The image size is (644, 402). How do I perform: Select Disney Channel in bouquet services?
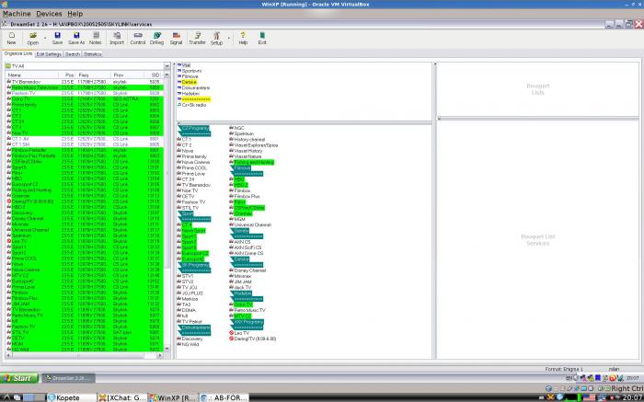pyautogui.click(x=249, y=270)
